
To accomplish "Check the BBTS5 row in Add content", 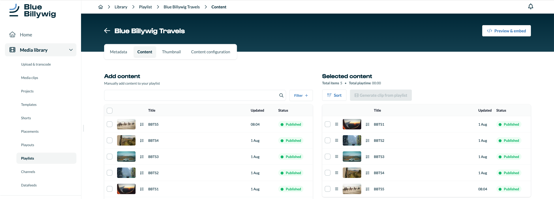I will [110, 124].
